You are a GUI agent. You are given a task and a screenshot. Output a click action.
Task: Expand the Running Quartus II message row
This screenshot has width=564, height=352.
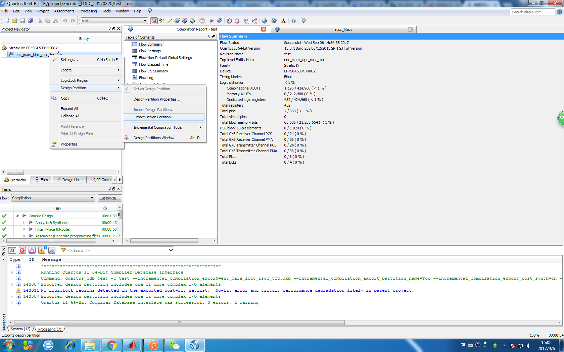pyautogui.click(x=12, y=273)
